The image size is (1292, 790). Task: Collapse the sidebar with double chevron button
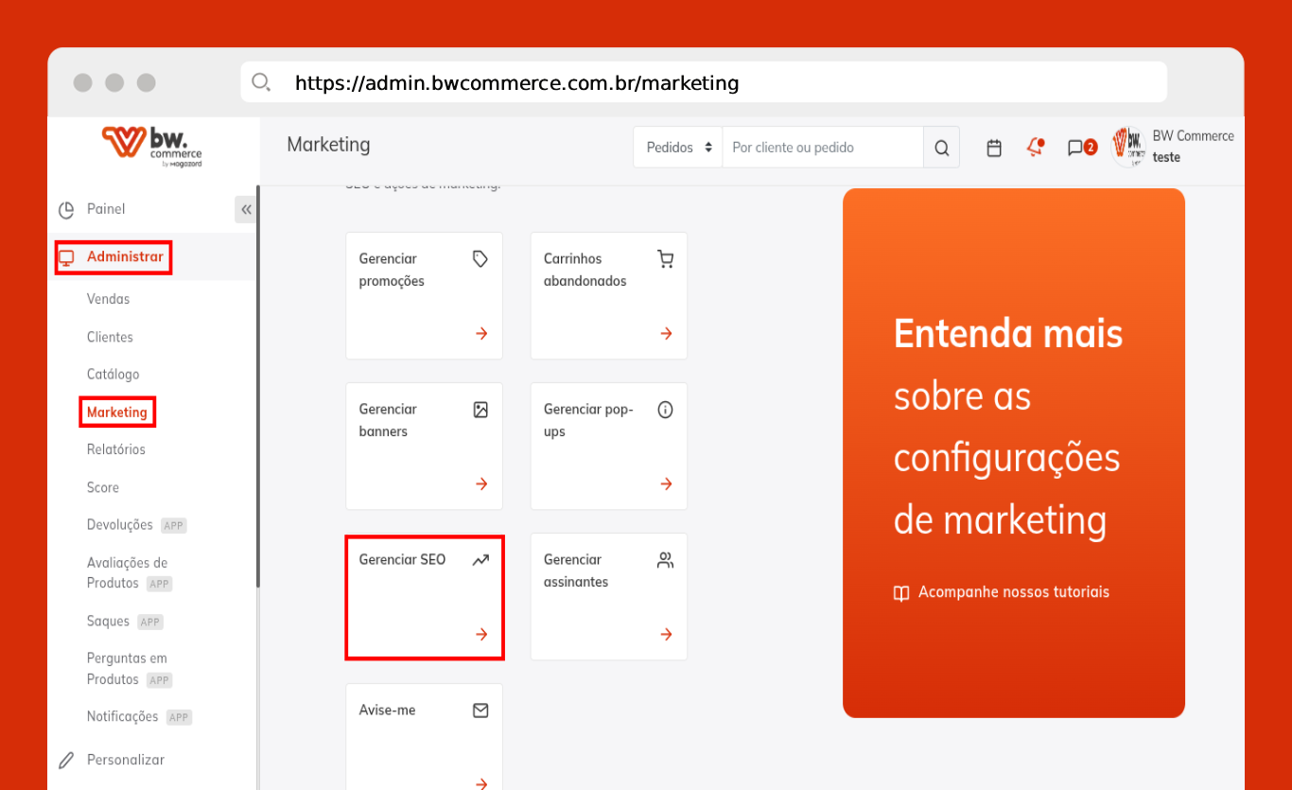(246, 209)
